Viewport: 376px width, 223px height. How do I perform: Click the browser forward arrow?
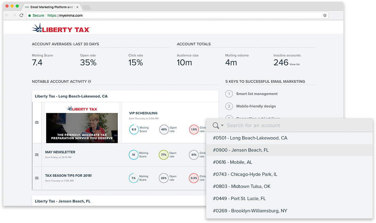14,15
